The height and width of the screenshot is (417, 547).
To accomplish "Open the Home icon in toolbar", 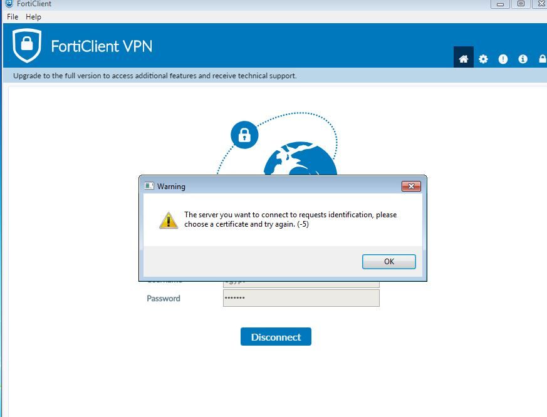I will (x=463, y=59).
